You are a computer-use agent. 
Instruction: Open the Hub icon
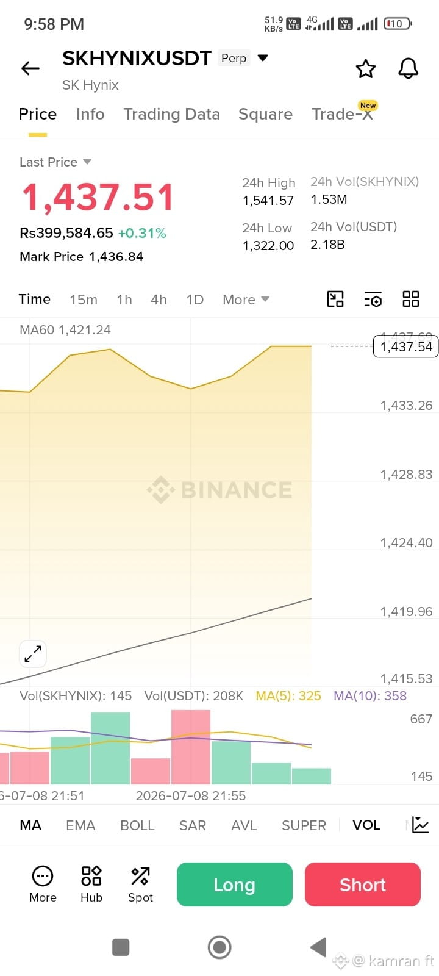pos(91,884)
